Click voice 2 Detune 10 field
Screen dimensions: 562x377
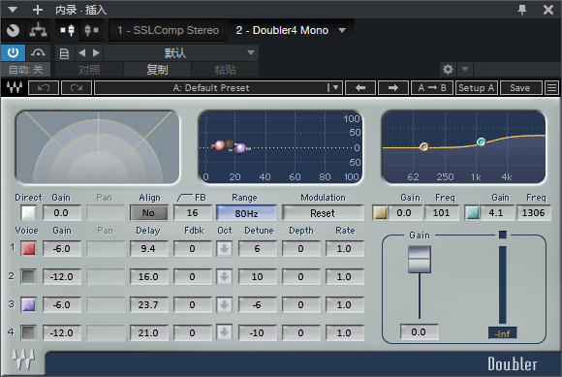tap(258, 276)
